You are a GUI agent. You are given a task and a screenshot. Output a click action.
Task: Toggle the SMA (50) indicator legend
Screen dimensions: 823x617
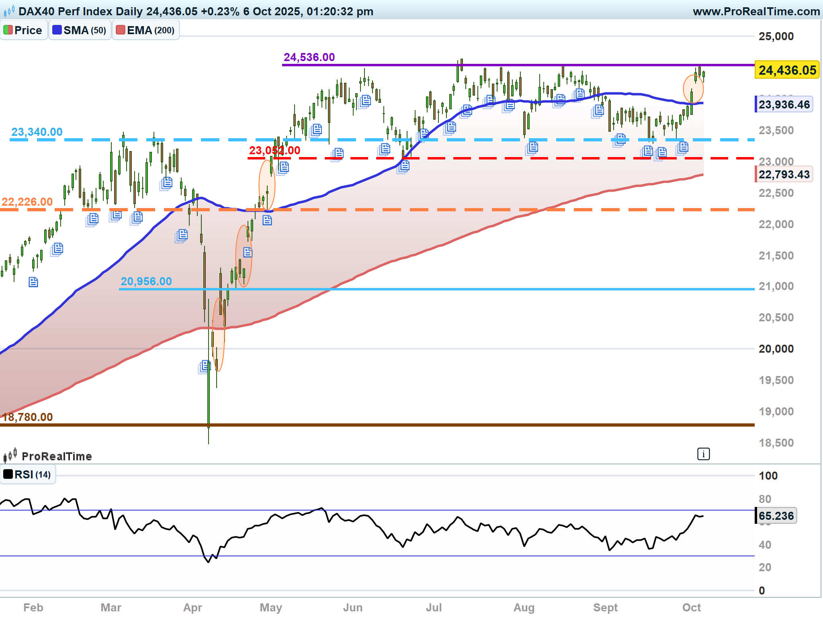point(80,31)
